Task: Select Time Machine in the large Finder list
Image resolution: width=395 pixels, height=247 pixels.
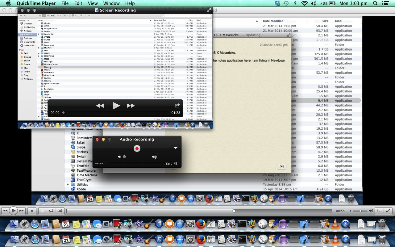Action: coord(87,175)
